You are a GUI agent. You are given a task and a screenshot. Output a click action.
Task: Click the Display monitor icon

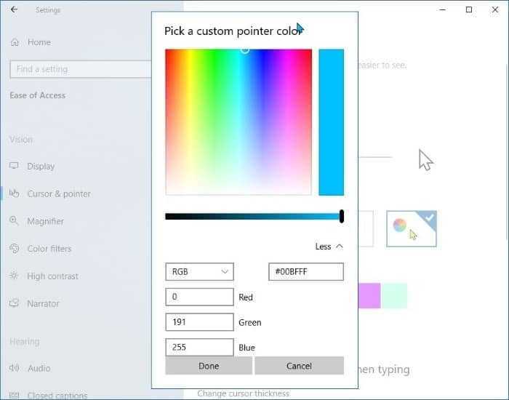point(14,167)
